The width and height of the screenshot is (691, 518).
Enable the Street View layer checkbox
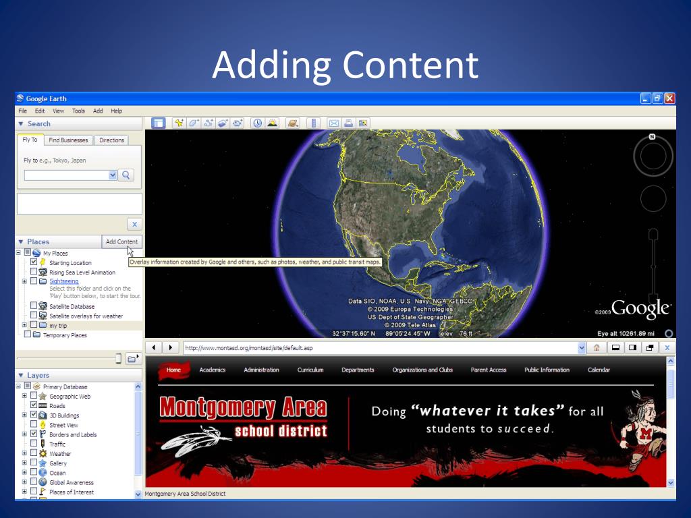click(34, 425)
